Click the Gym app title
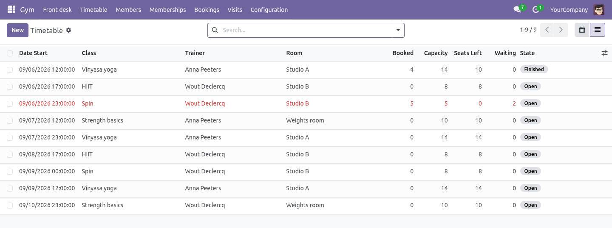The image size is (612, 228). [x=27, y=9]
